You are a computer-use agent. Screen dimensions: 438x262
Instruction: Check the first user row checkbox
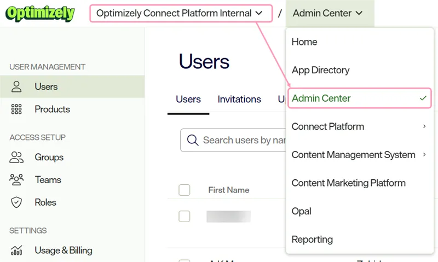click(x=185, y=216)
